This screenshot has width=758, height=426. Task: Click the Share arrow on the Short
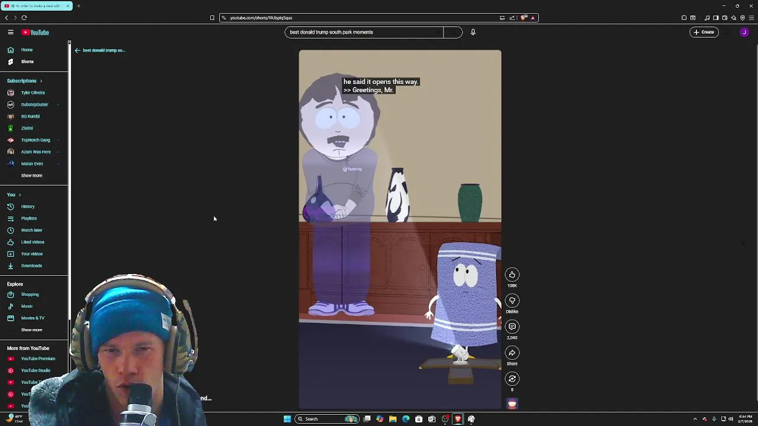(512, 353)
